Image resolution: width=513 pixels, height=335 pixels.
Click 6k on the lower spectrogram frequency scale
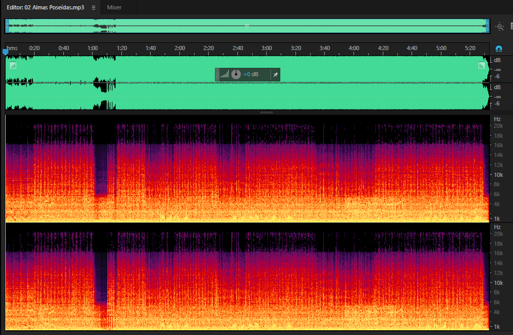point(497,302)
